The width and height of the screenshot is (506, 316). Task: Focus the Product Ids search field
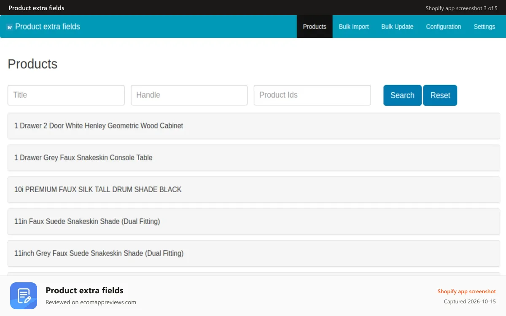312,95
